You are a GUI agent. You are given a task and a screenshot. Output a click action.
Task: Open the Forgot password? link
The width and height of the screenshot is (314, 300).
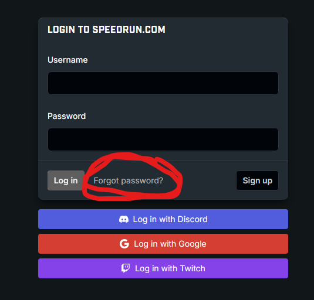click(129, 180)
